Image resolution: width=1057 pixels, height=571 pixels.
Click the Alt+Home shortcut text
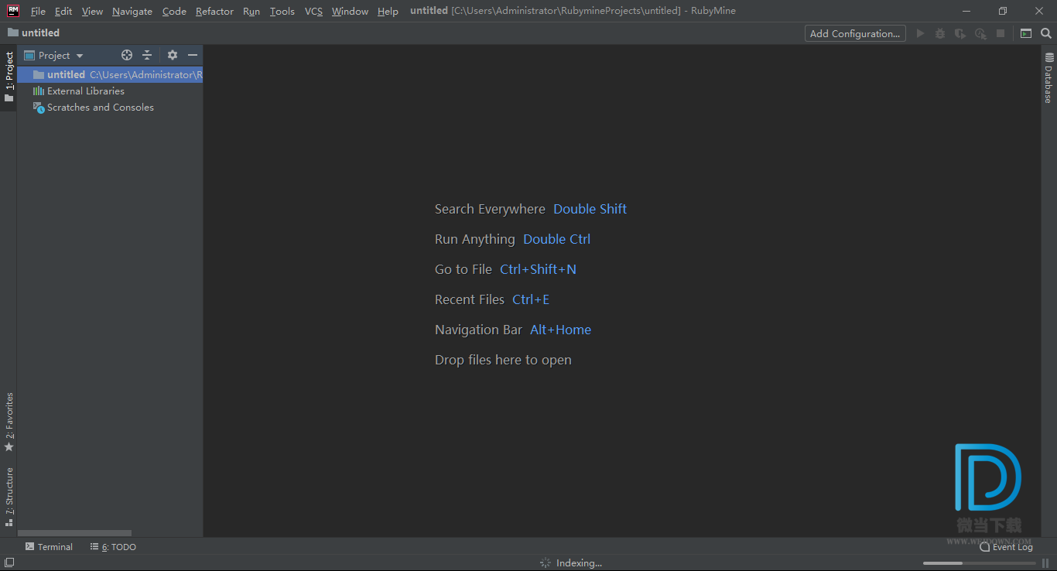tap(560, 330)
